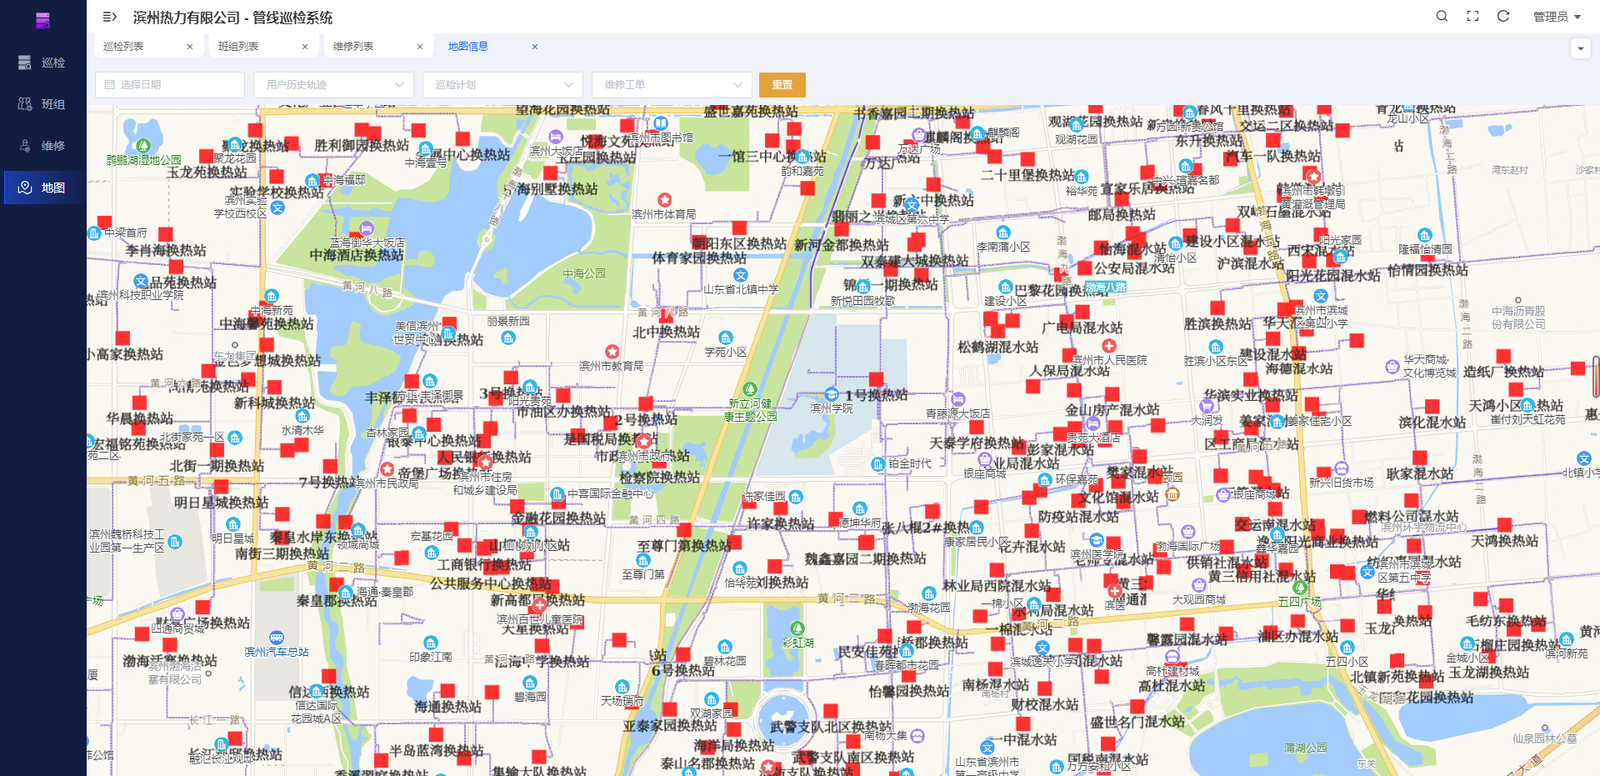Collapse the sidebar with the menu fold icon

[109, 17]
